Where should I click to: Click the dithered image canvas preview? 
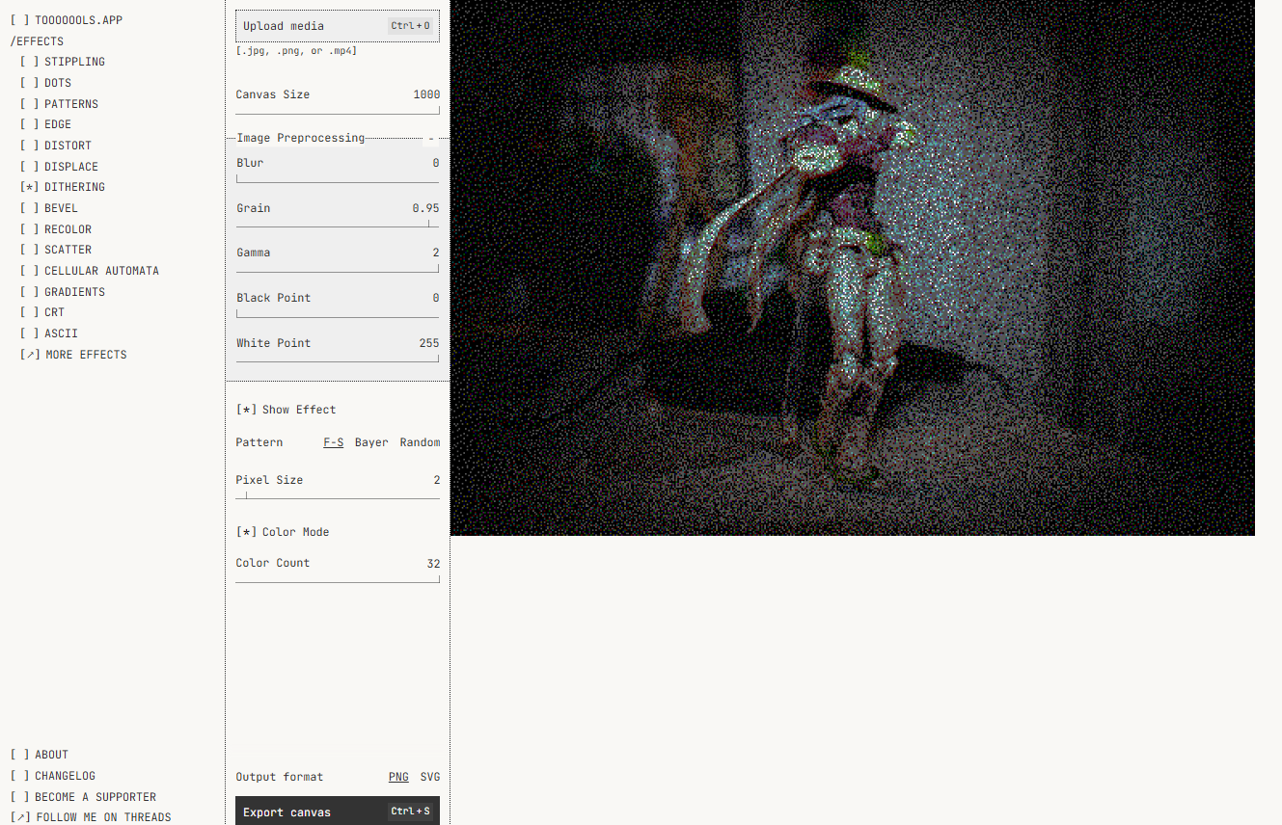coord(852,267)
